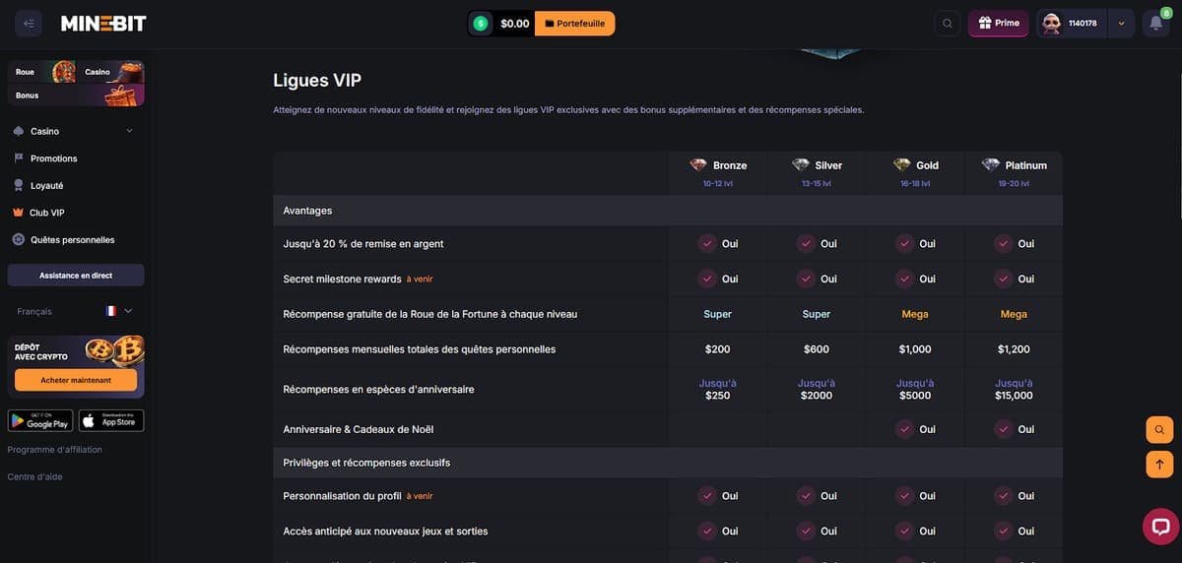1182x563 pixels.
Task: Click the Casino spade icon
Action: pos(19,131)
